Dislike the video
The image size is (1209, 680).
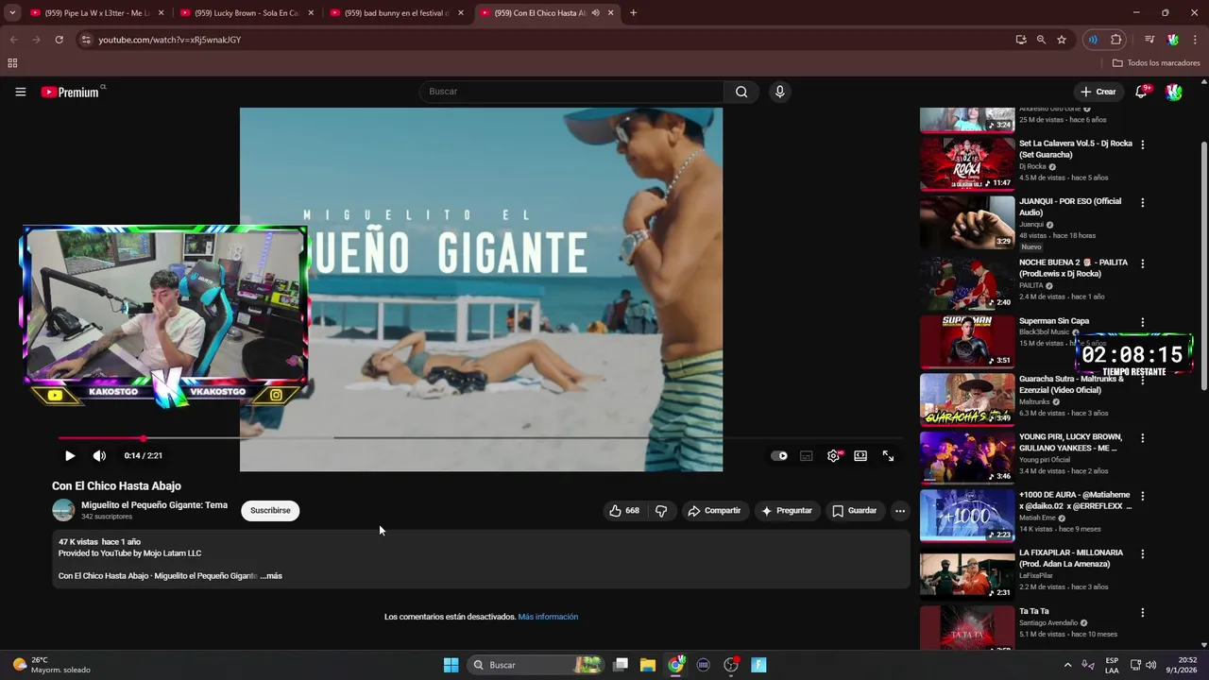[661, 510]
